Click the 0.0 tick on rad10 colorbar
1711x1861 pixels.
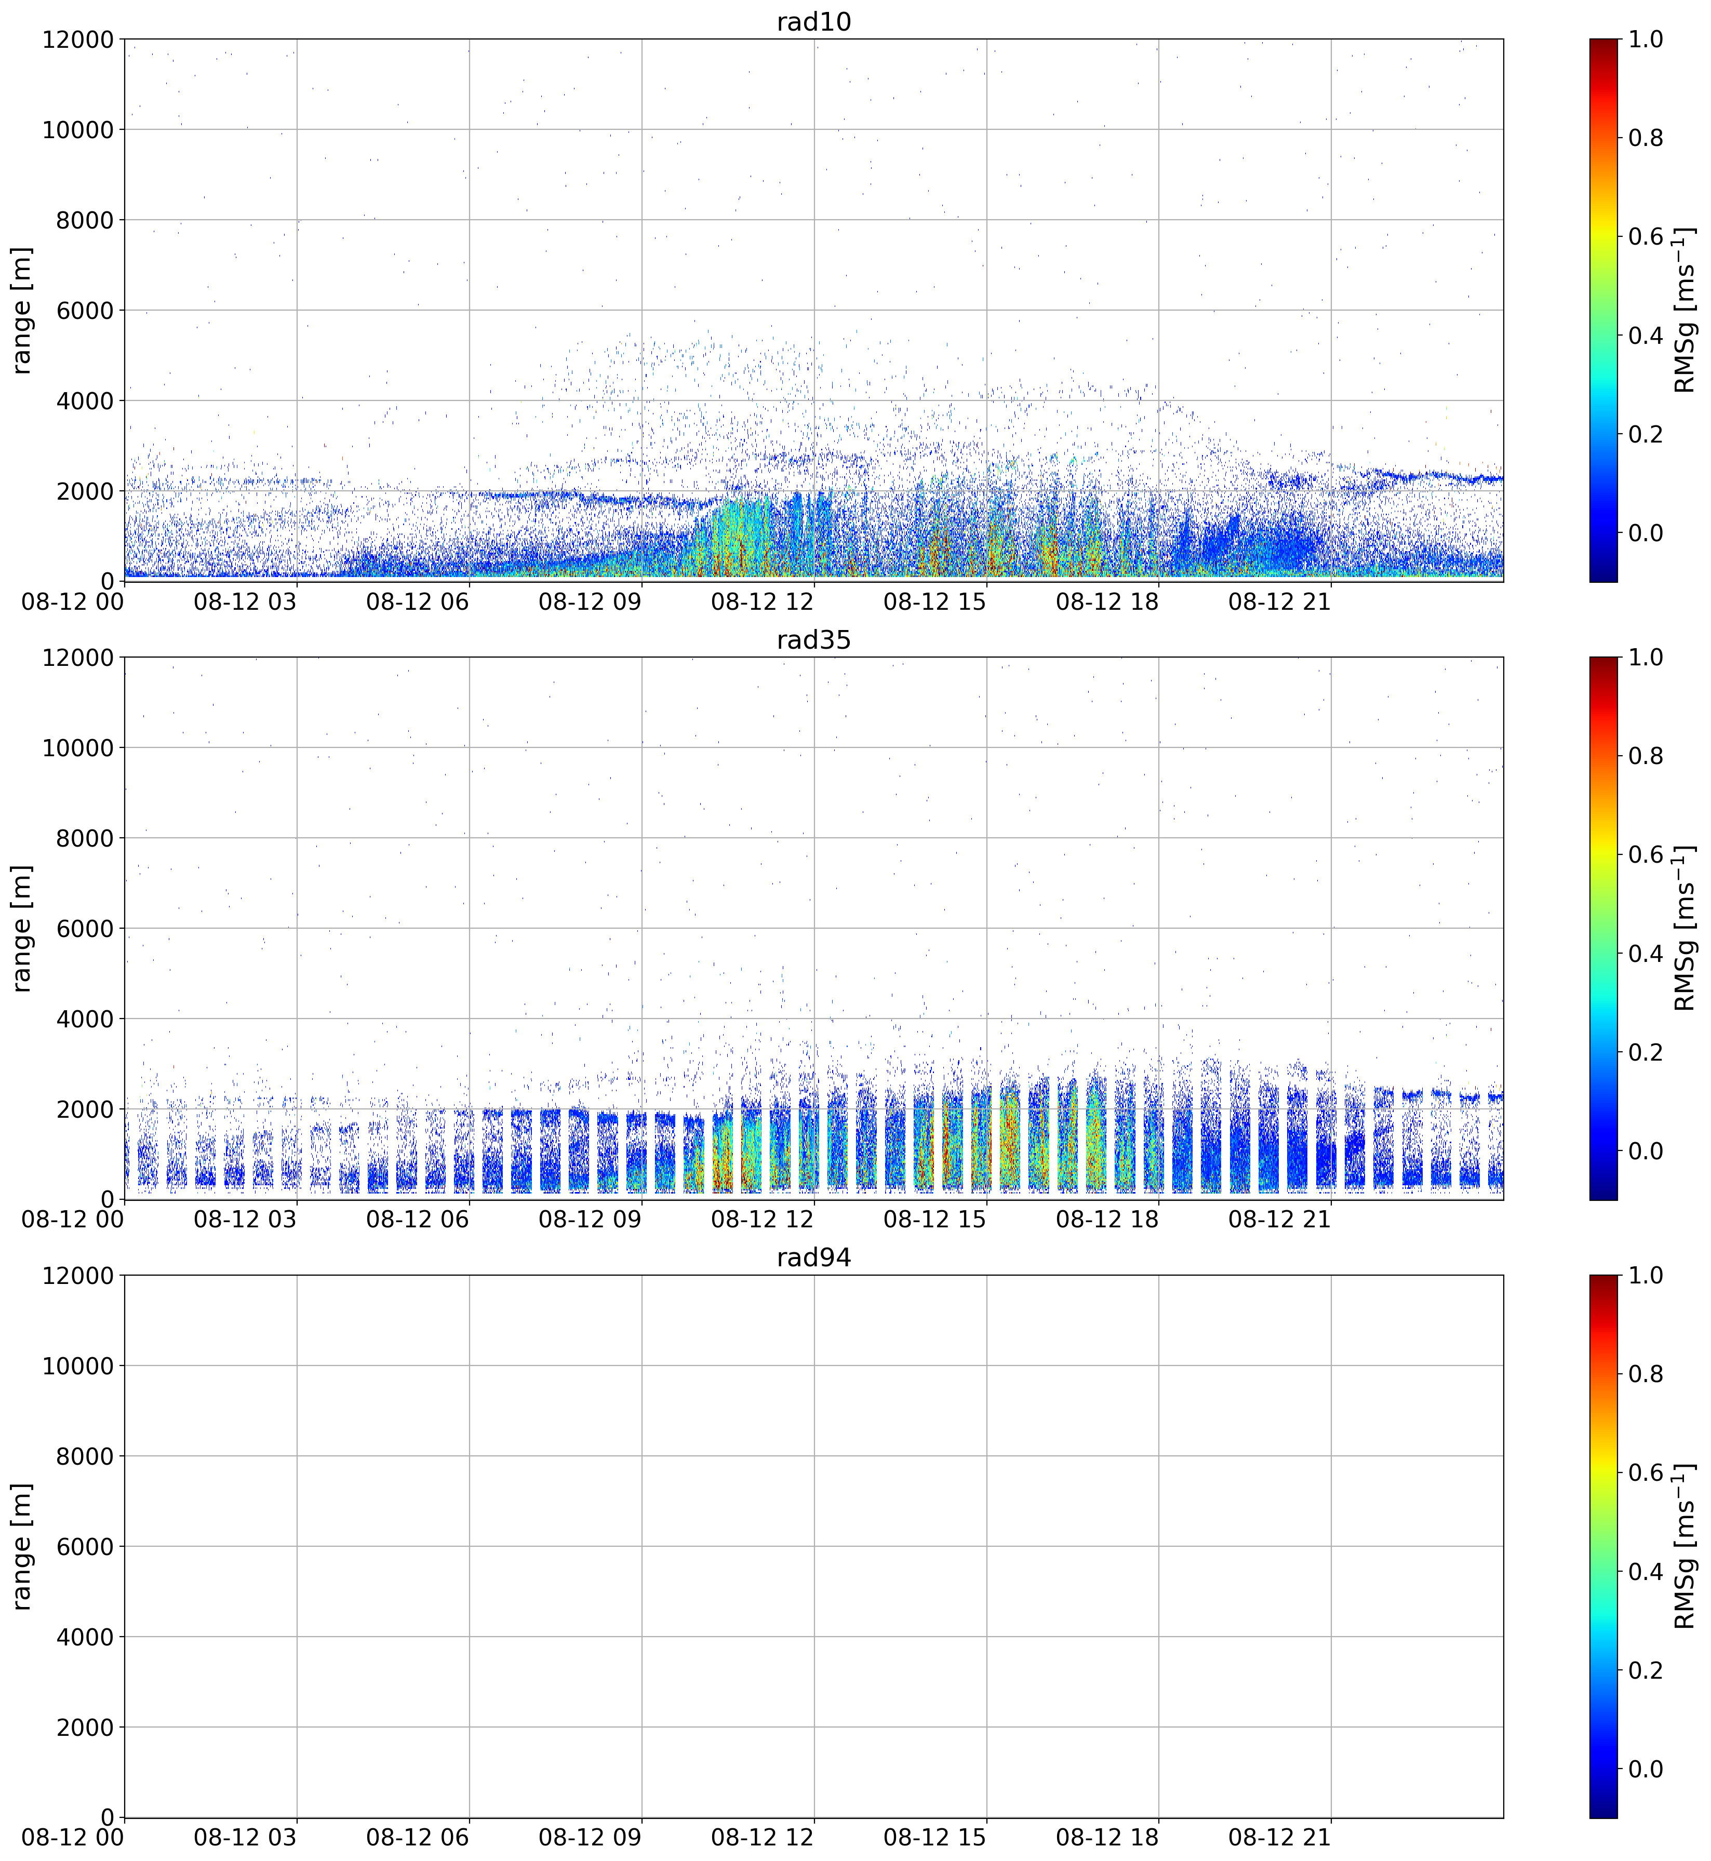coord(1646,533)
